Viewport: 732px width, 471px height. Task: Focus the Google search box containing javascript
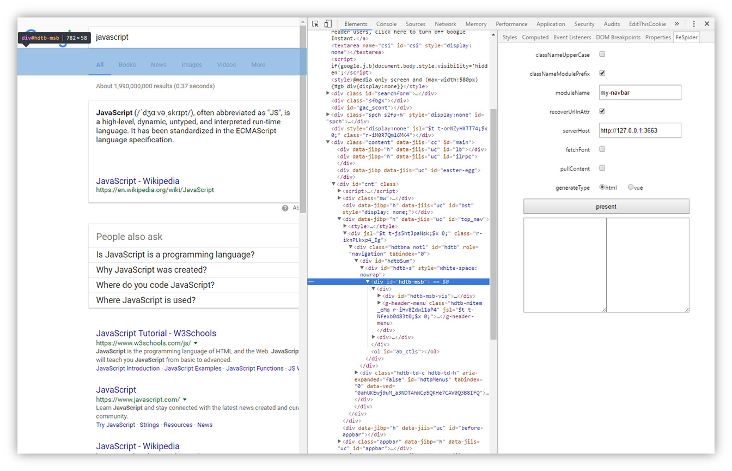pos(194,38)
